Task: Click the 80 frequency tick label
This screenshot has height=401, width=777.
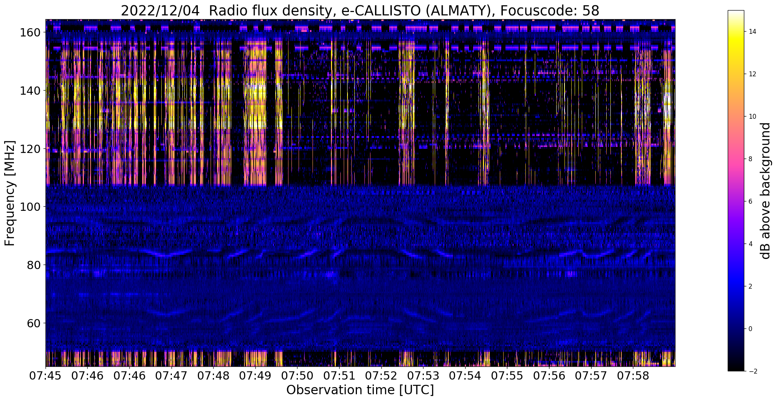Action: point(34,265)
